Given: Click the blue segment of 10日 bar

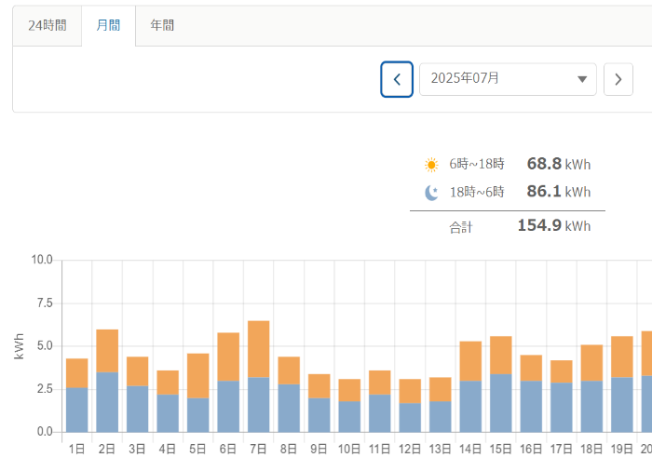Looking at the screenshot, I should [349, 416].
